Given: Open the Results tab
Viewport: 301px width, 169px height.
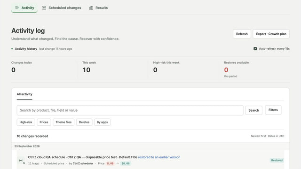Looking at the screenshot, I should [98, 8].
